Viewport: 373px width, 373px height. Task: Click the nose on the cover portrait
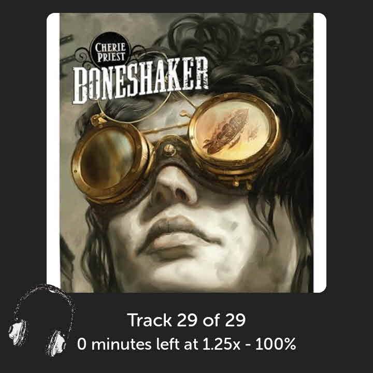point(175,188)
